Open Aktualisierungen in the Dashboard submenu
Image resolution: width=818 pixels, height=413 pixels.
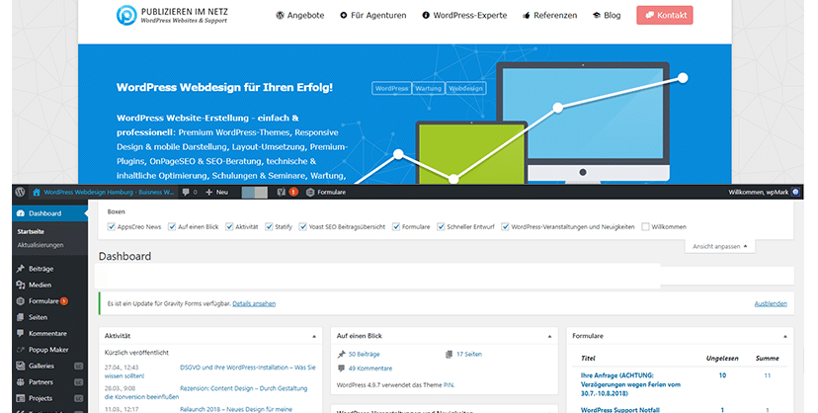(x=41, y=245)
